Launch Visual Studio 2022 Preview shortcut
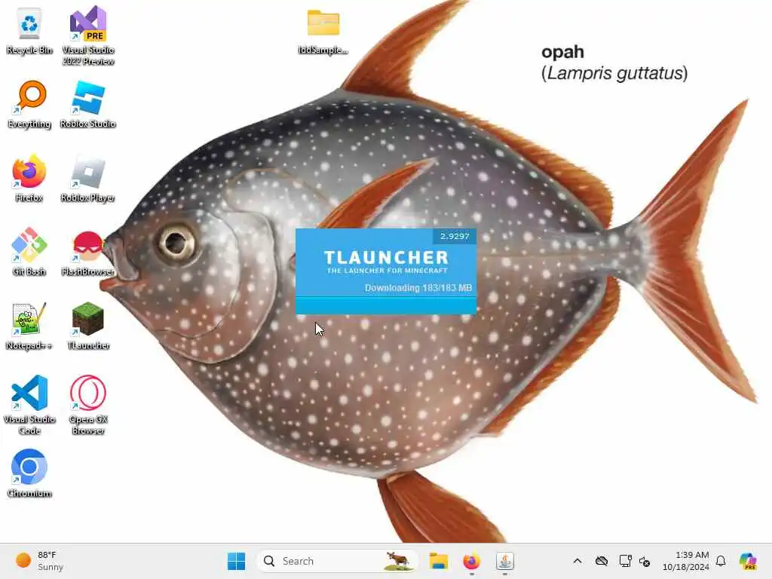Image resolution: width=772 pixels, height=579 pixels. 88,35
